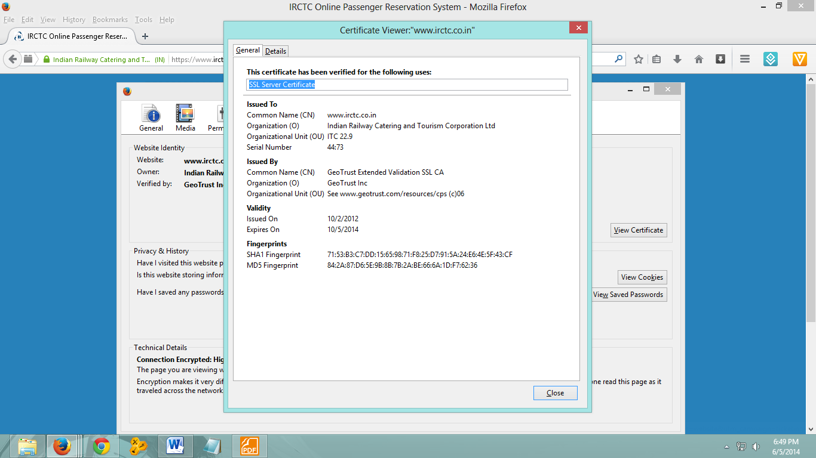Open Microsoft Word from taskbar
This screenshot has height=458, width=816.
(x=176, y=446)
